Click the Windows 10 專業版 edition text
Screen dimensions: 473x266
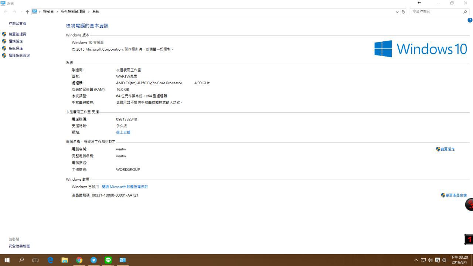click(88, 42)
